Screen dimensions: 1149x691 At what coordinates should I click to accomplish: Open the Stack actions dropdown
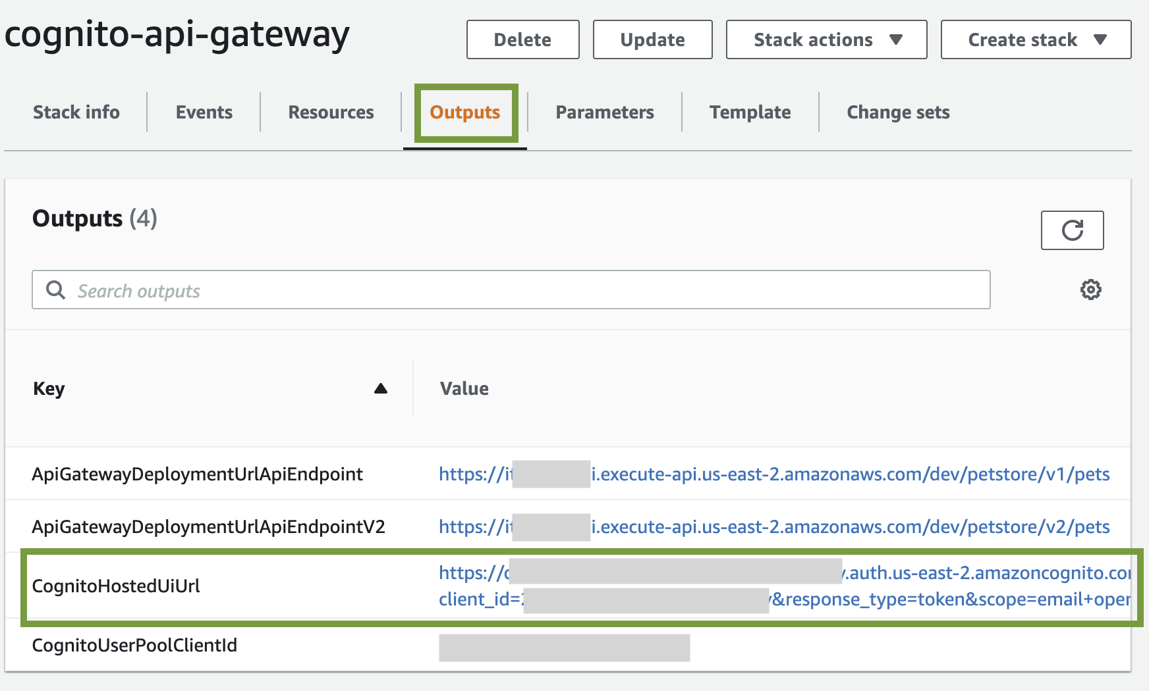pyautogui.click(x=826, y=39)
